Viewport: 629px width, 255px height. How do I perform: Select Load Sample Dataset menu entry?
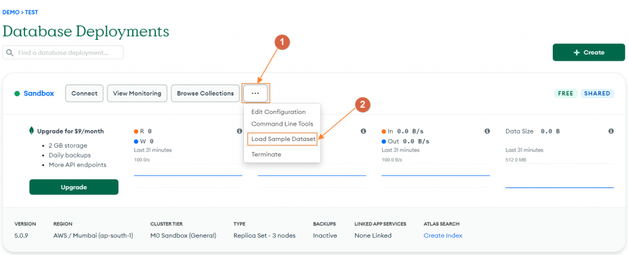click(283, 139)
